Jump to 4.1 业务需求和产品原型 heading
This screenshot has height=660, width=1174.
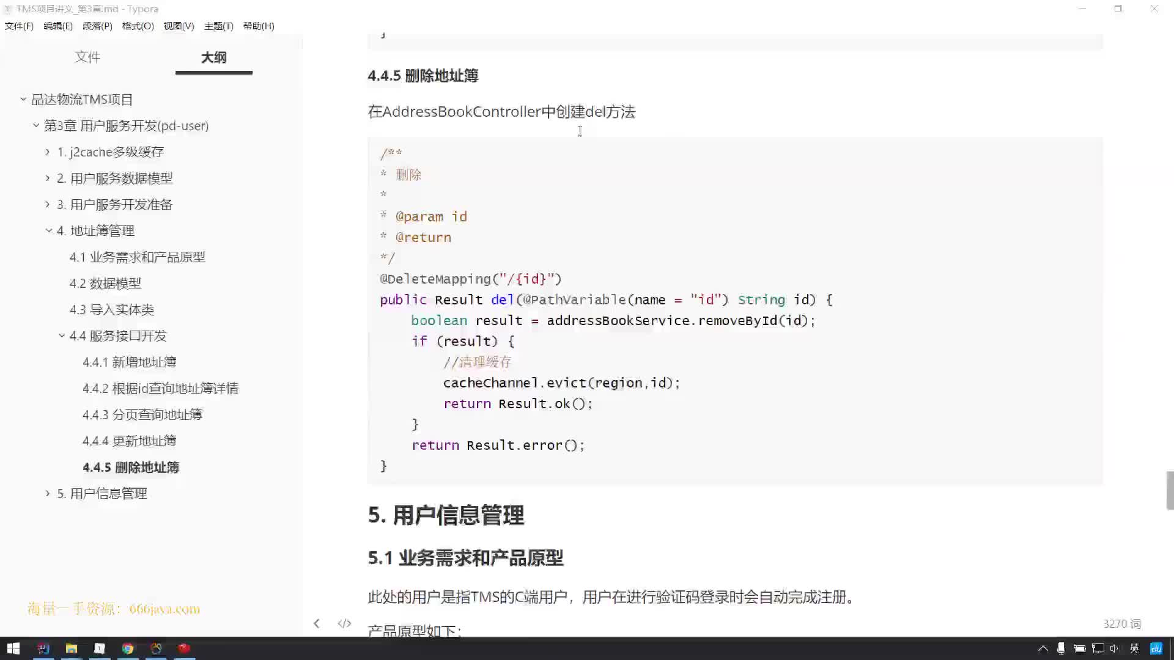pos(138,257)
